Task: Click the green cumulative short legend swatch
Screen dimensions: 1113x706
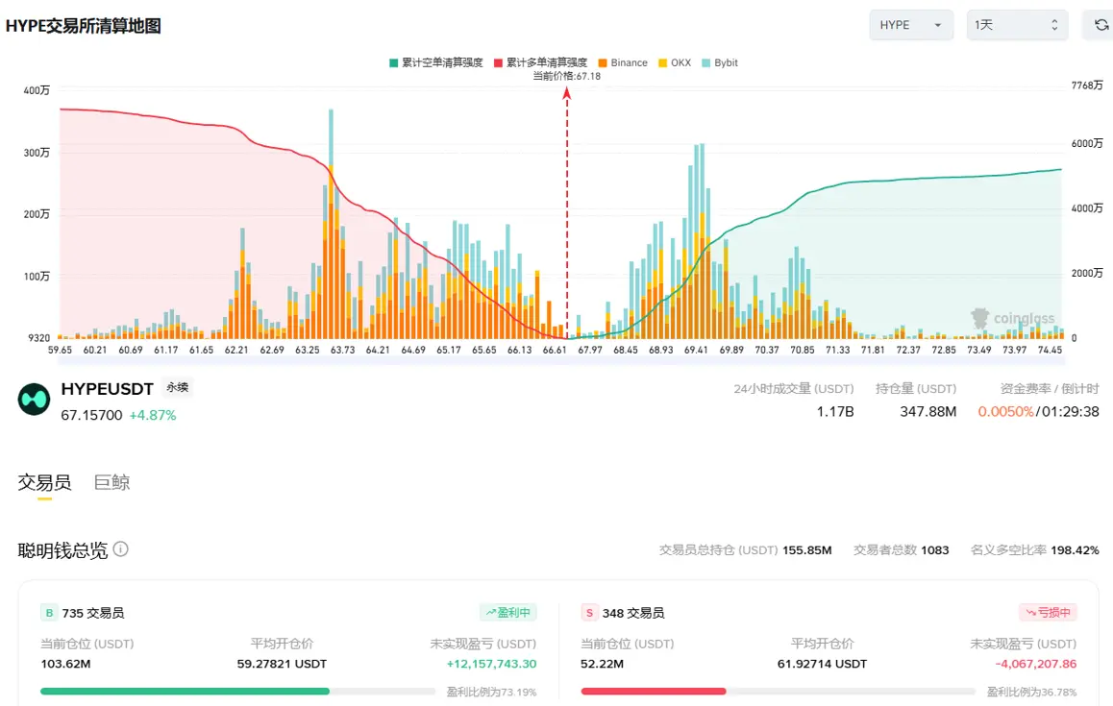Action: point(393,62)
